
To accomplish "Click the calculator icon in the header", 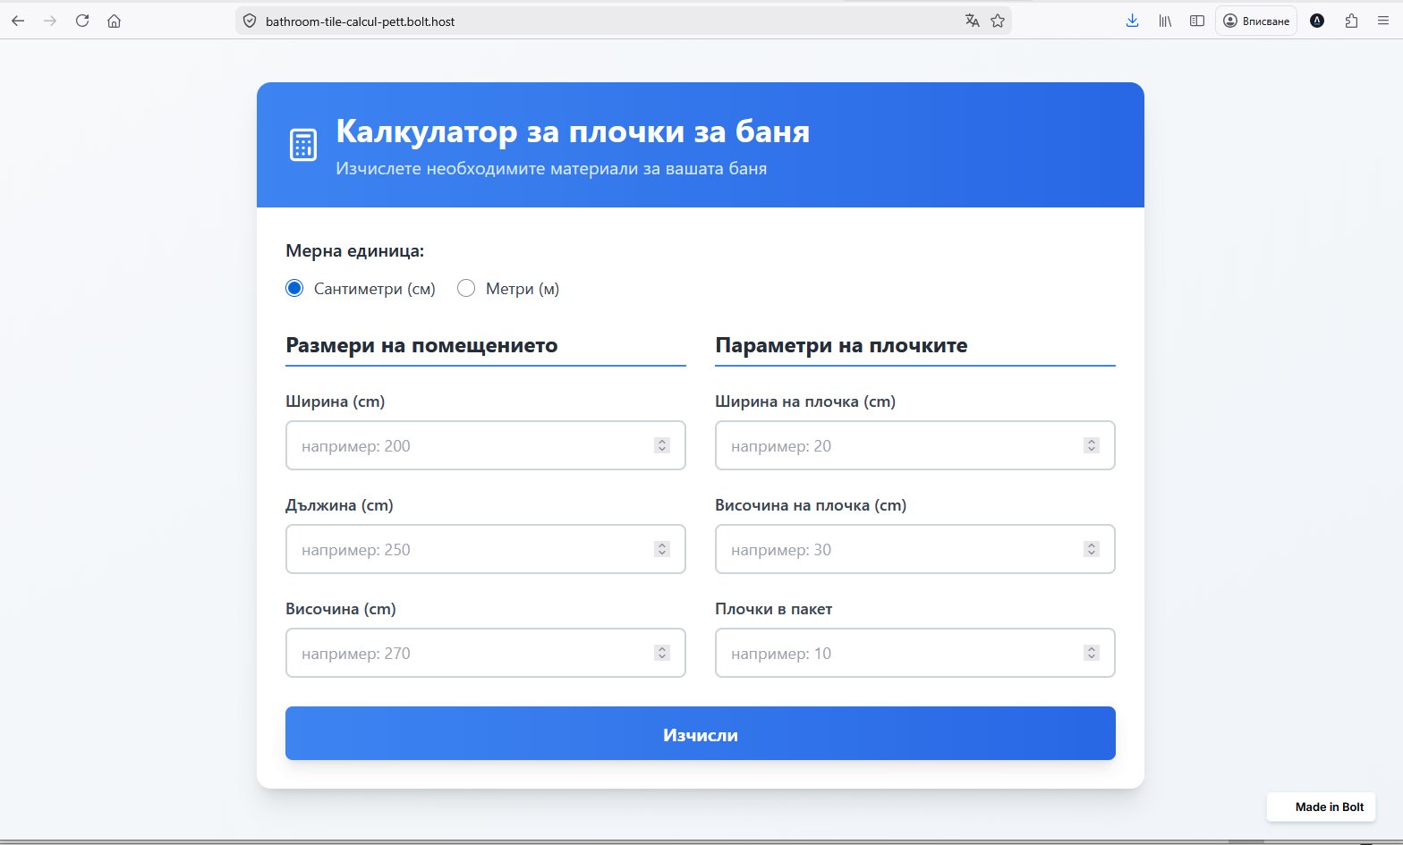I will [303, 145].
